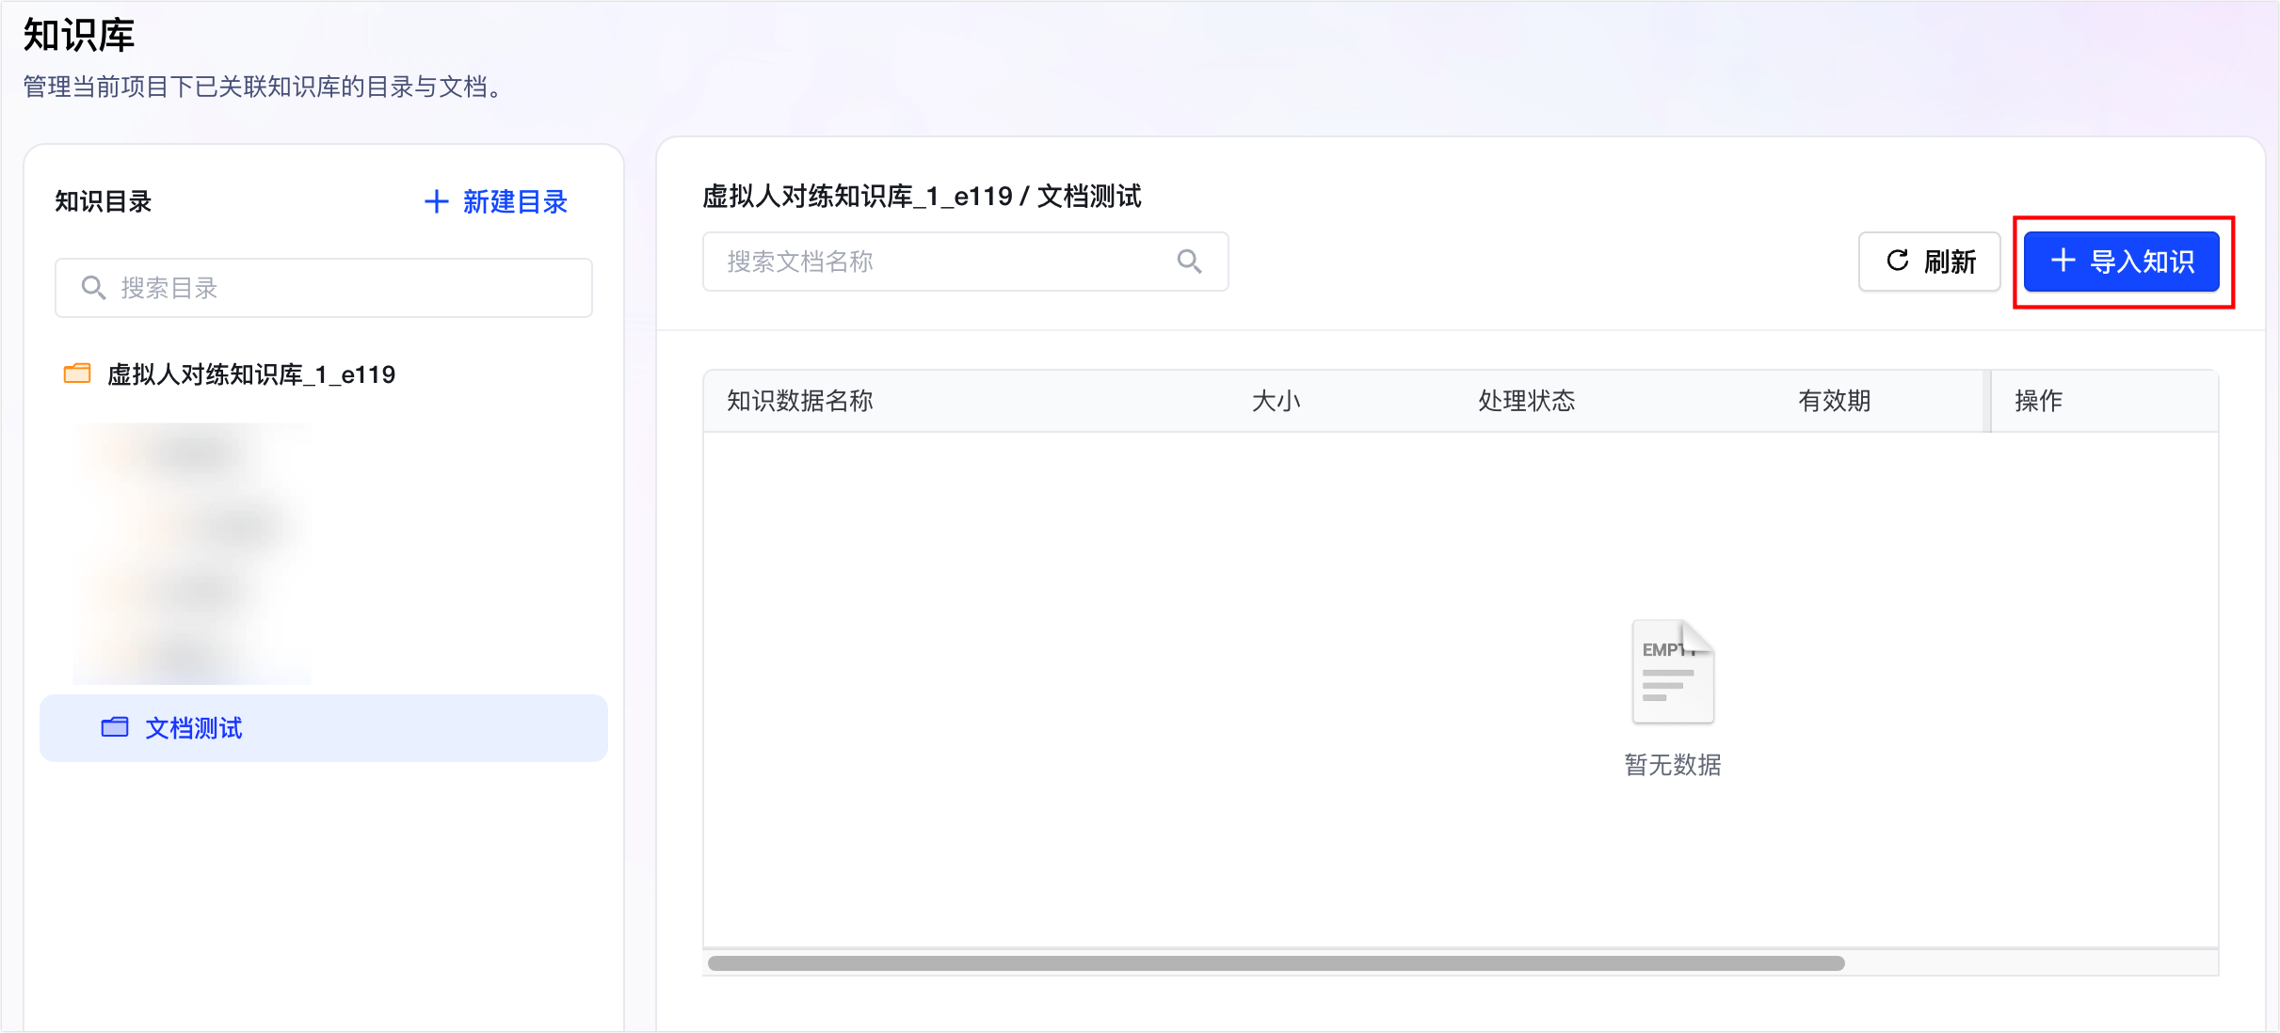Click the empty document icon above 暂无数据

(1673, 672)
